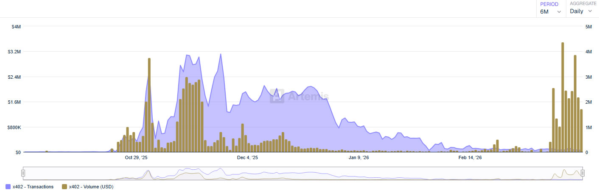Viewport: 599px width, 193px height.
Task: Click the Jan 9, '26 date label
Action: 358,158
